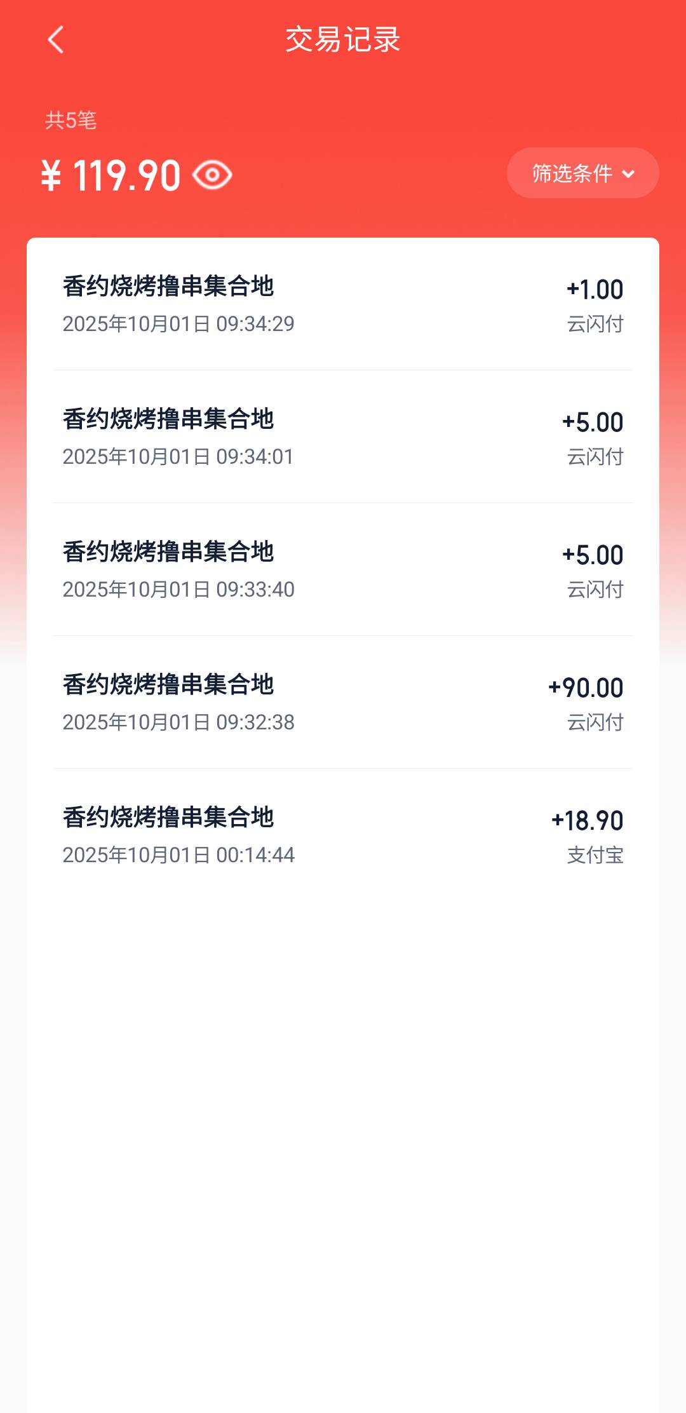Hide the total amount with eye icon
686x1413 pixels.
pos(212,175)
